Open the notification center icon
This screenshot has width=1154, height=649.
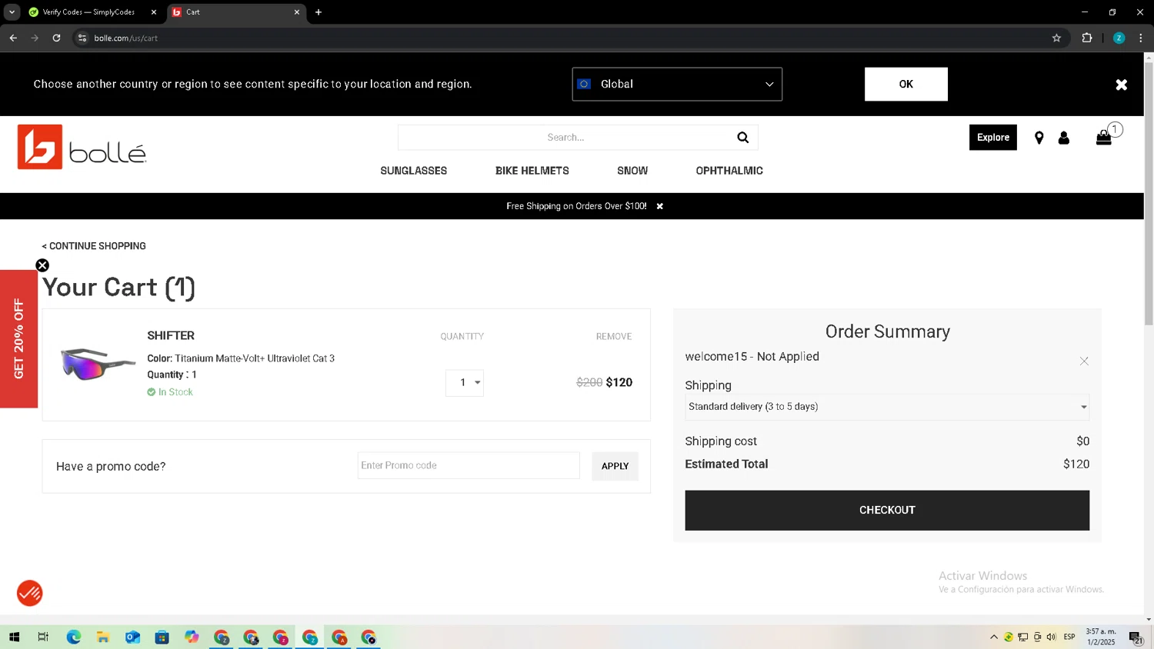(x=1136, y=637)
